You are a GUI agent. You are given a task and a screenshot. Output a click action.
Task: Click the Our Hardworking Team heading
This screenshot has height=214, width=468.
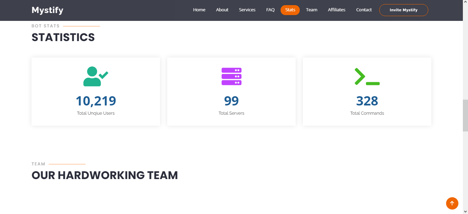[x=104, y=175]
